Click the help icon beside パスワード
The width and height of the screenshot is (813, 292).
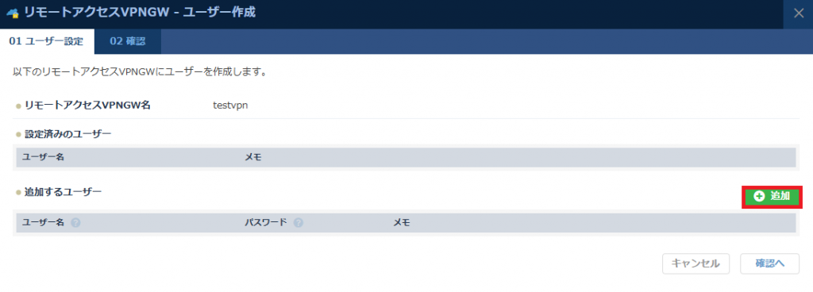tap(299, 223)
